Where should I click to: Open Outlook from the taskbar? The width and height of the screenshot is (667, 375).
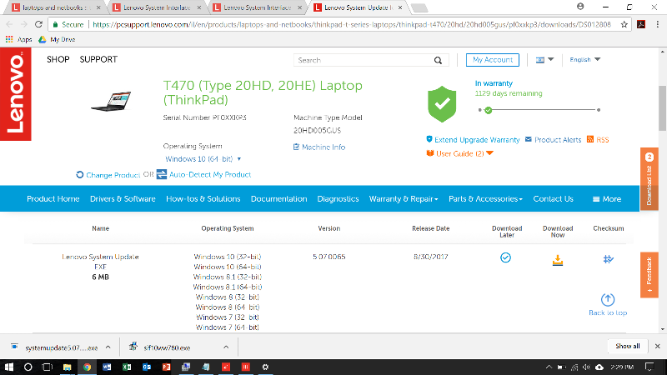[147, 367]
